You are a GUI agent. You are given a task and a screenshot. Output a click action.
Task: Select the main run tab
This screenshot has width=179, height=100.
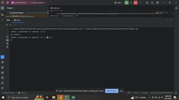tap(17, 20)
